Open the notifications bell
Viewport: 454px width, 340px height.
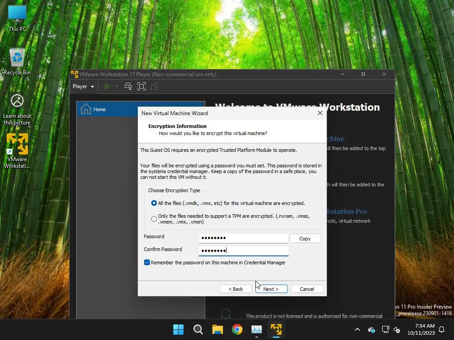(442, 329)
